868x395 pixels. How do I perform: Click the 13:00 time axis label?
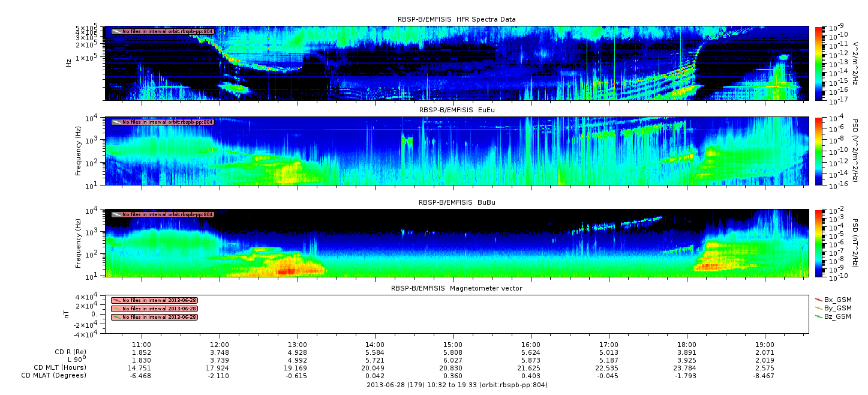tap(298, 345)
